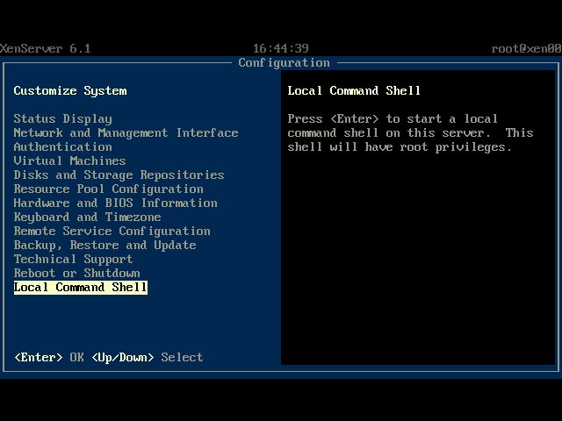This screenshot has height=421, width=562.
Task: Select Hardware and BIOS Information
Action: [x=115, y=203]
